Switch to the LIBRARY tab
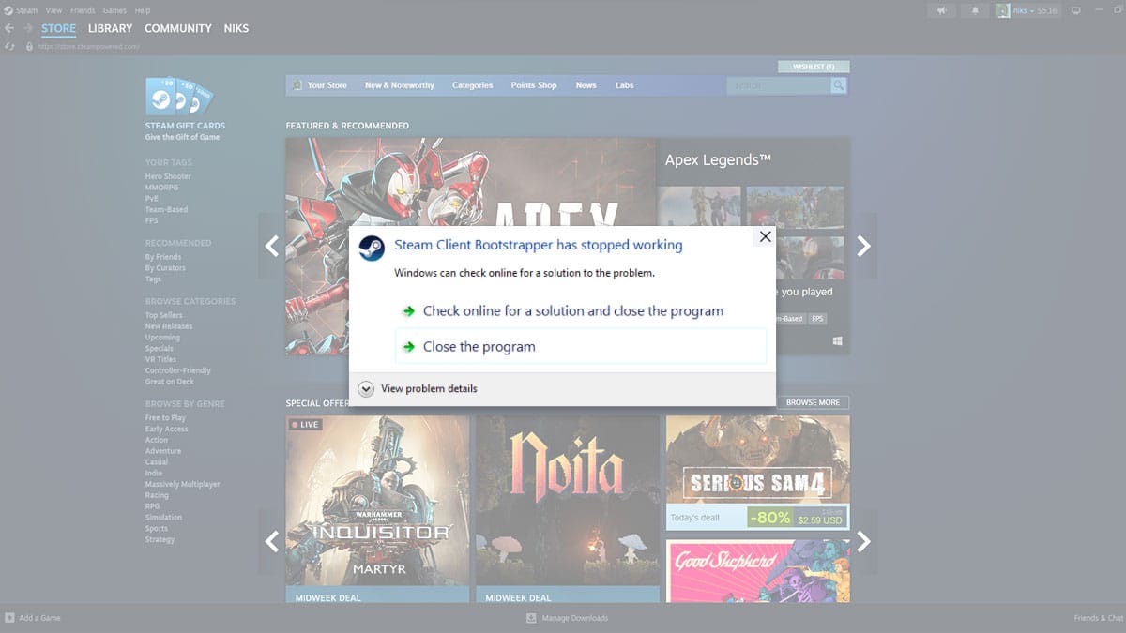The height and width of the screenshot is (633, 1126). [110, 28]
